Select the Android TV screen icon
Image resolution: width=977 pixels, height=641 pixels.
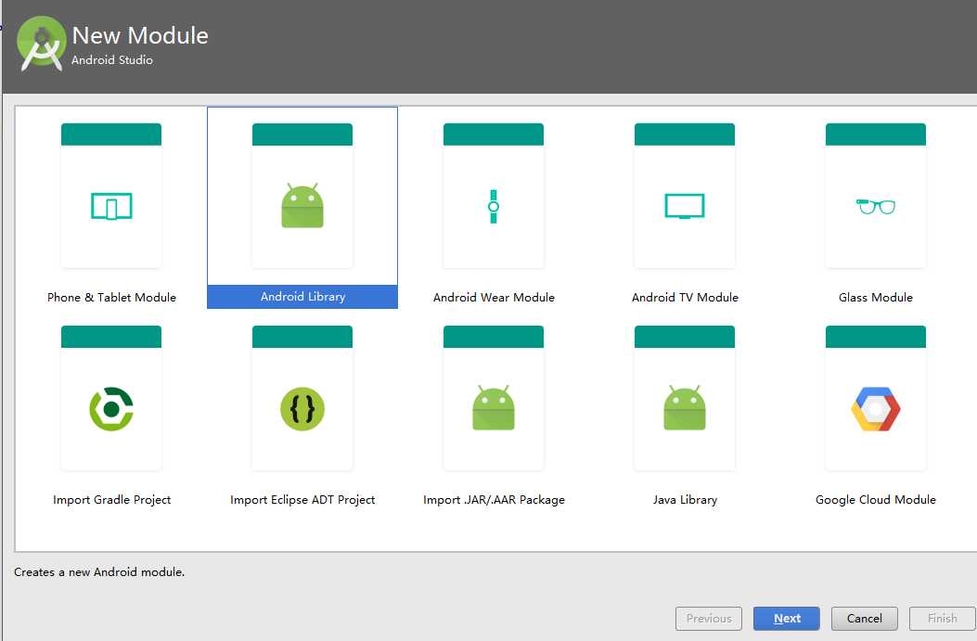click(x=685, y=206)
